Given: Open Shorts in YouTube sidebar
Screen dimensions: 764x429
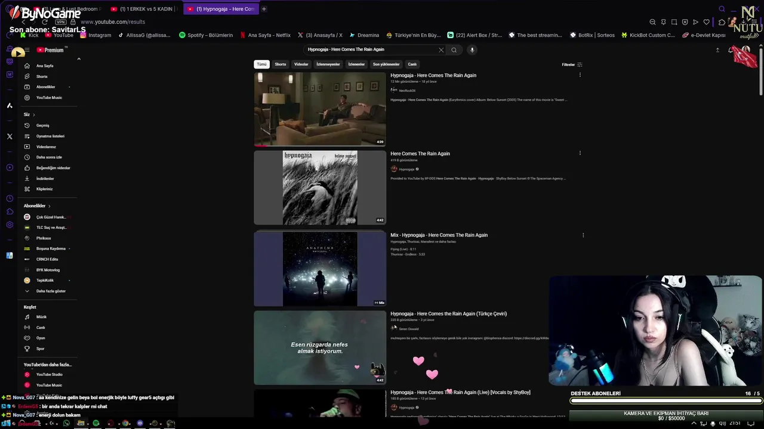Looking at the screenshot, I should pos(41,76).
